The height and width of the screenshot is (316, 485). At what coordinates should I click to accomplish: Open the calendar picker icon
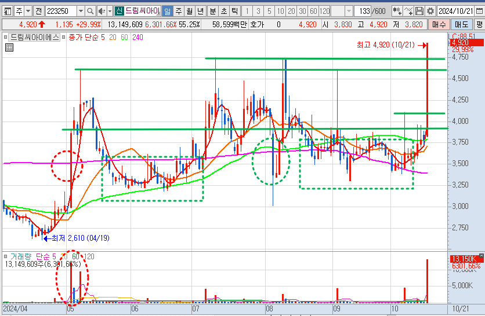pyautogui.click(x=479, y=12)
